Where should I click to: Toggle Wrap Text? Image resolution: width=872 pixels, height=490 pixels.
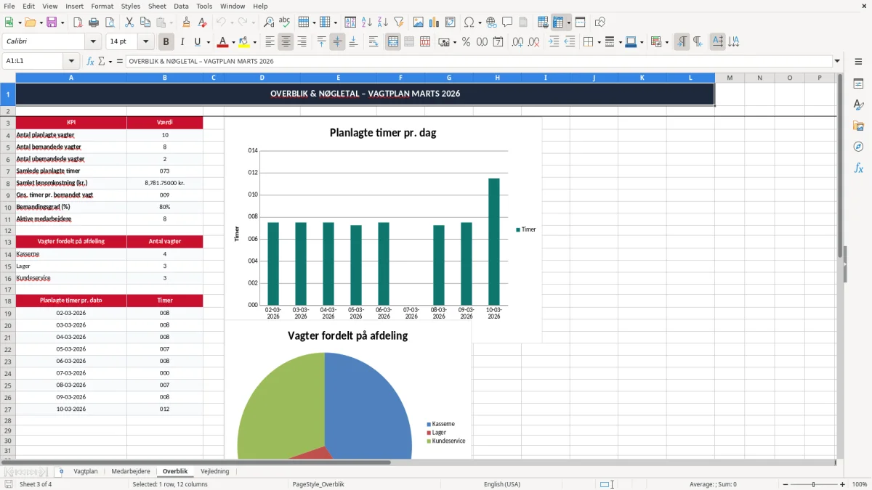tap(374, 42)
